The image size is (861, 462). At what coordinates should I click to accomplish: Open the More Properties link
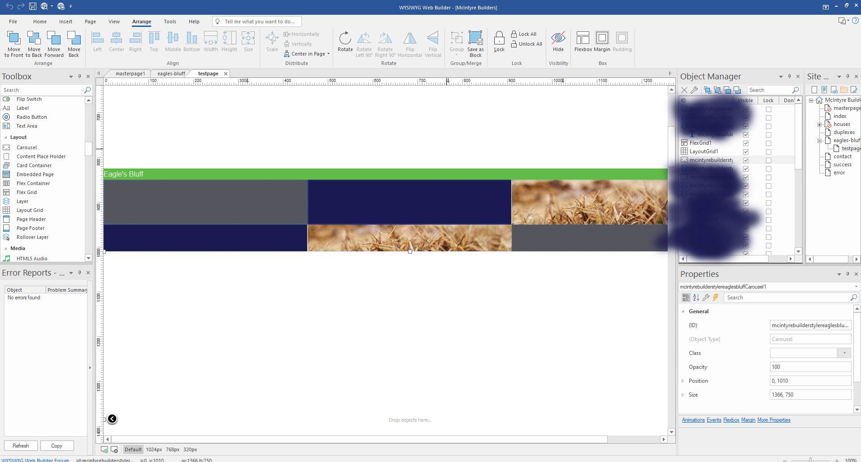click(x=774, y=420)
